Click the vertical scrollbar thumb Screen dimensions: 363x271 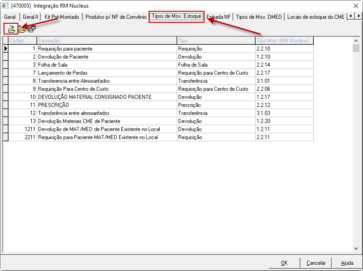(356, 48)
